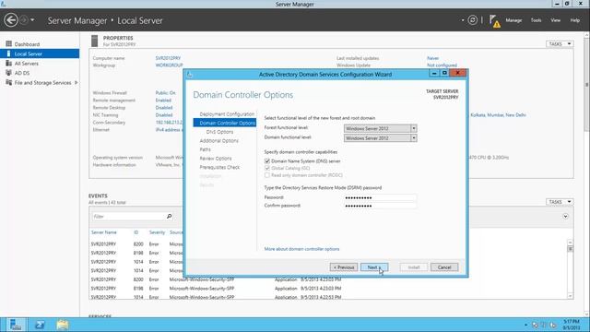
Task: Click the main page vertical scrollbar
Action: pyautogui.click(x=586, y=173)
